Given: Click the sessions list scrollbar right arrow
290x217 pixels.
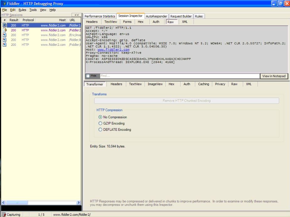Looking at the screenshot, I should [78, 203].
